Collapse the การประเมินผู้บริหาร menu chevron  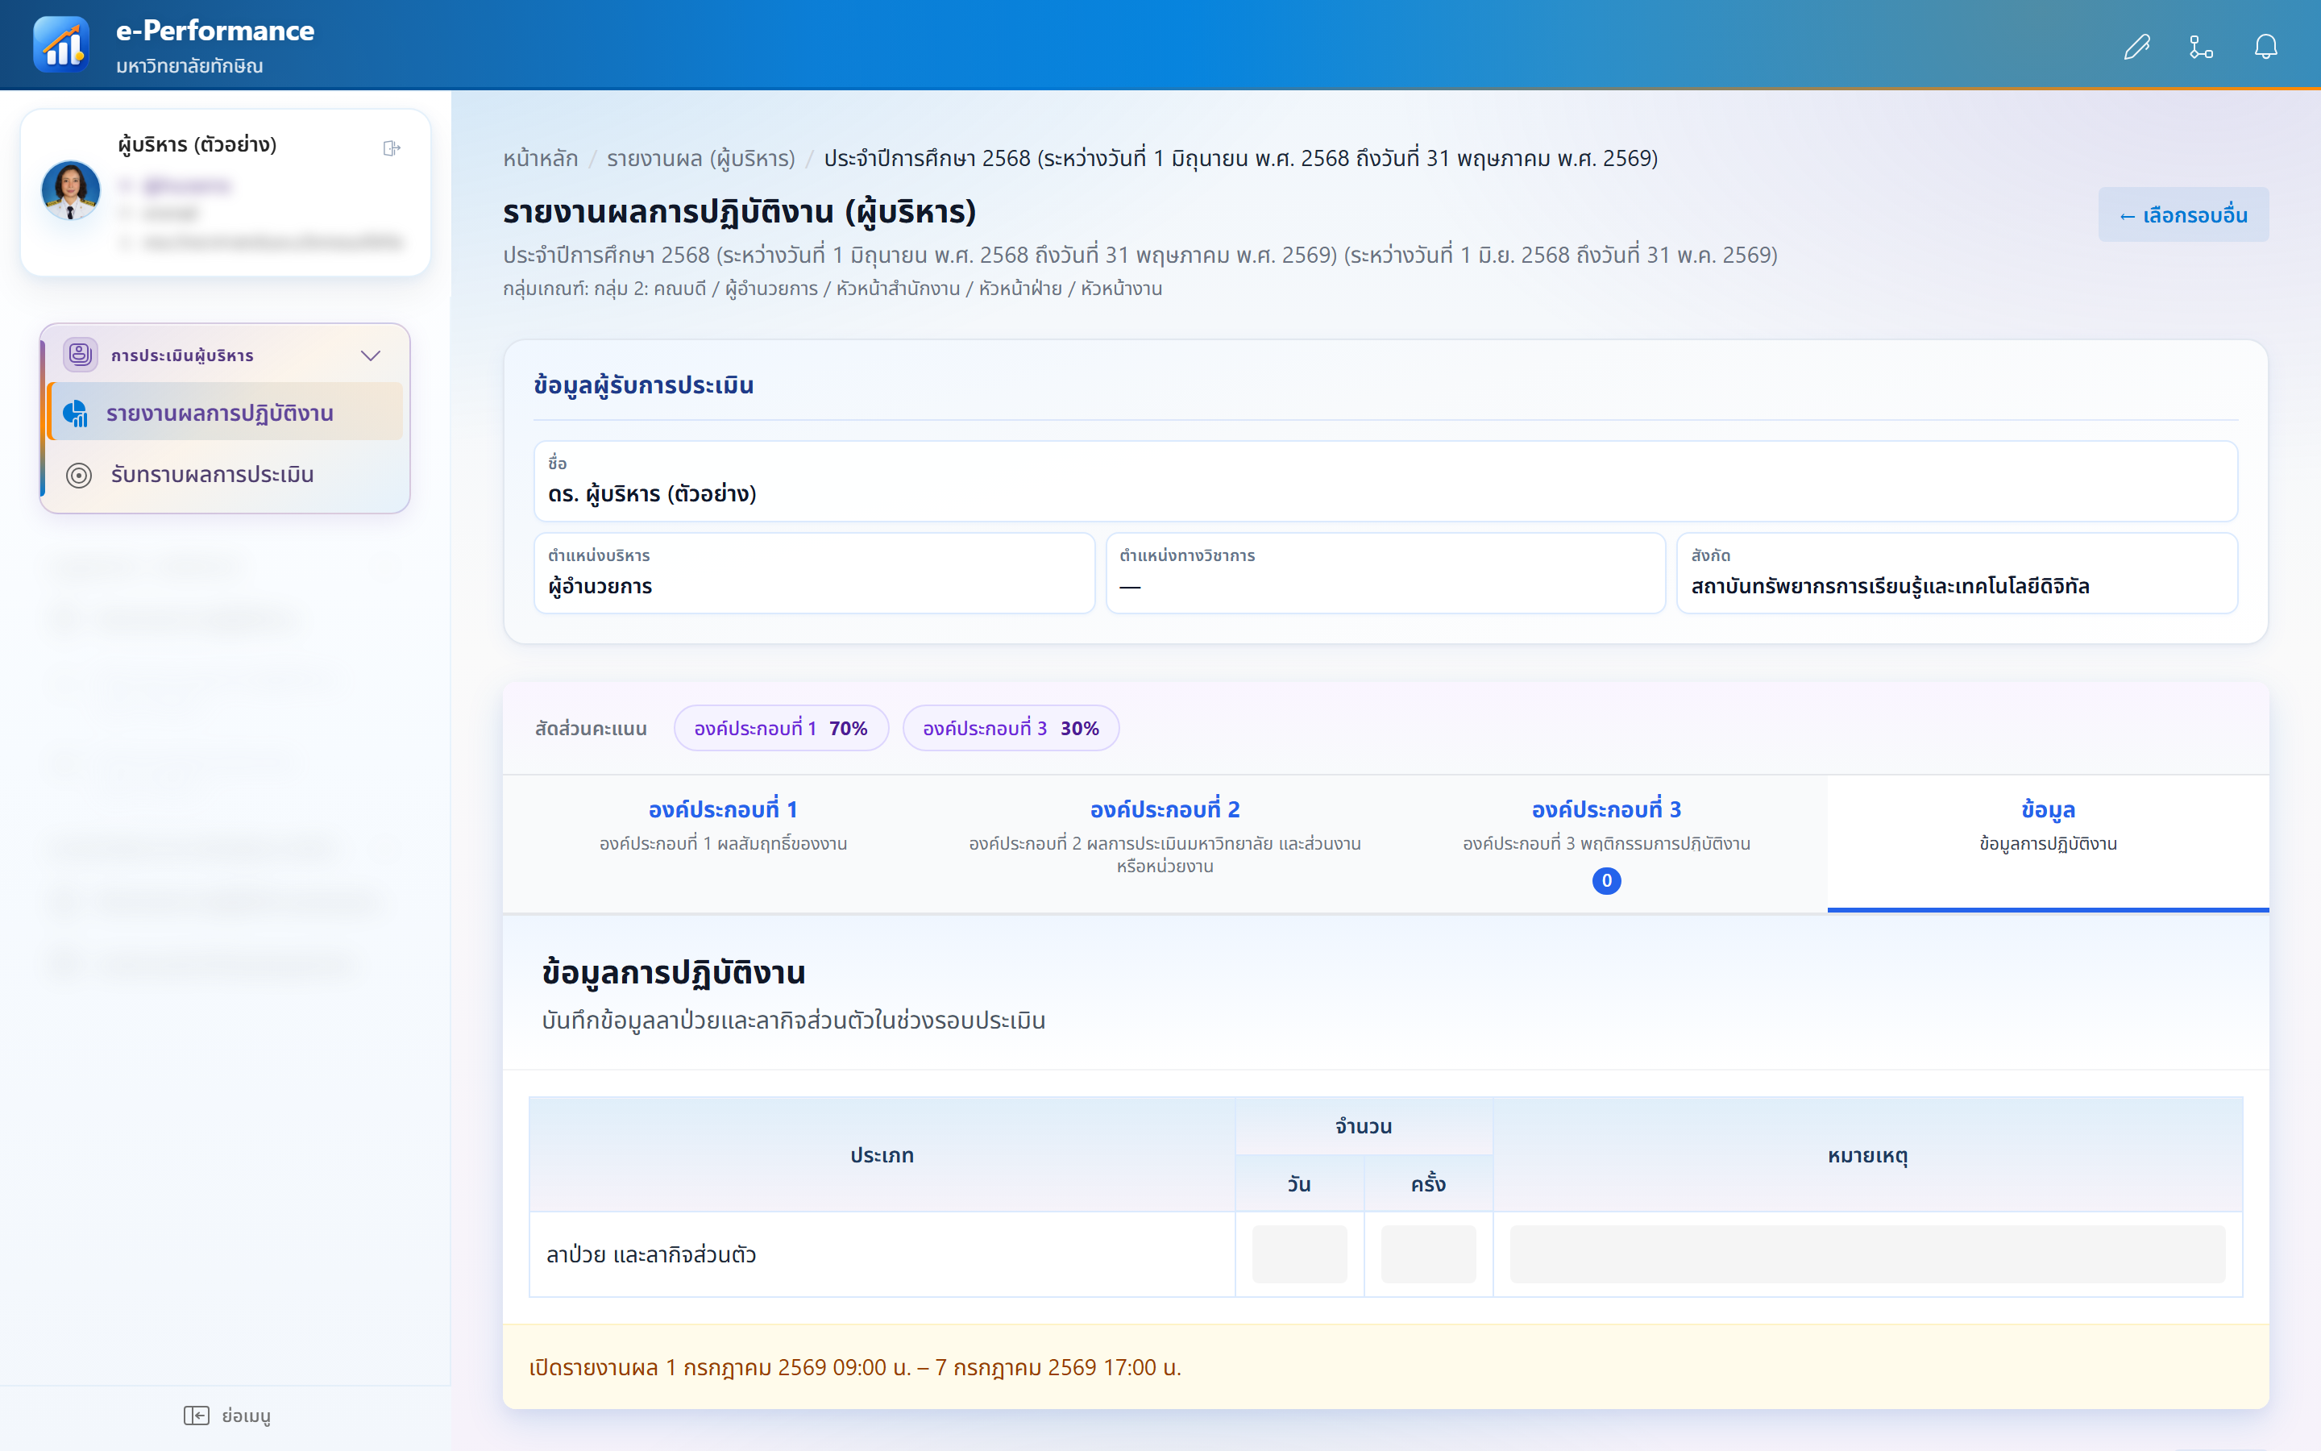click(x=370, y=355)
